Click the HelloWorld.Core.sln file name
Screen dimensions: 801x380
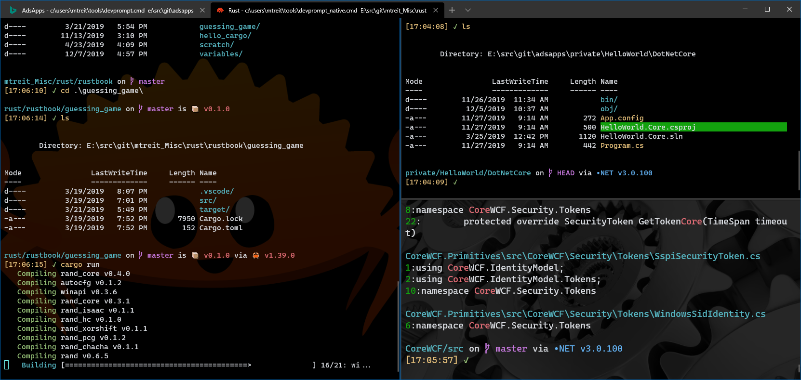(641, 136)
